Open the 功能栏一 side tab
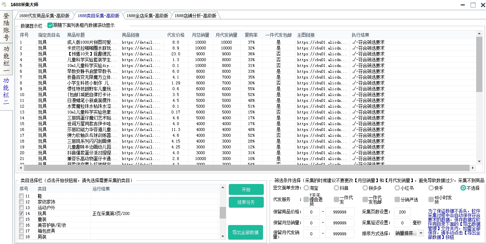486x244 pixels. tap(7, 59)
